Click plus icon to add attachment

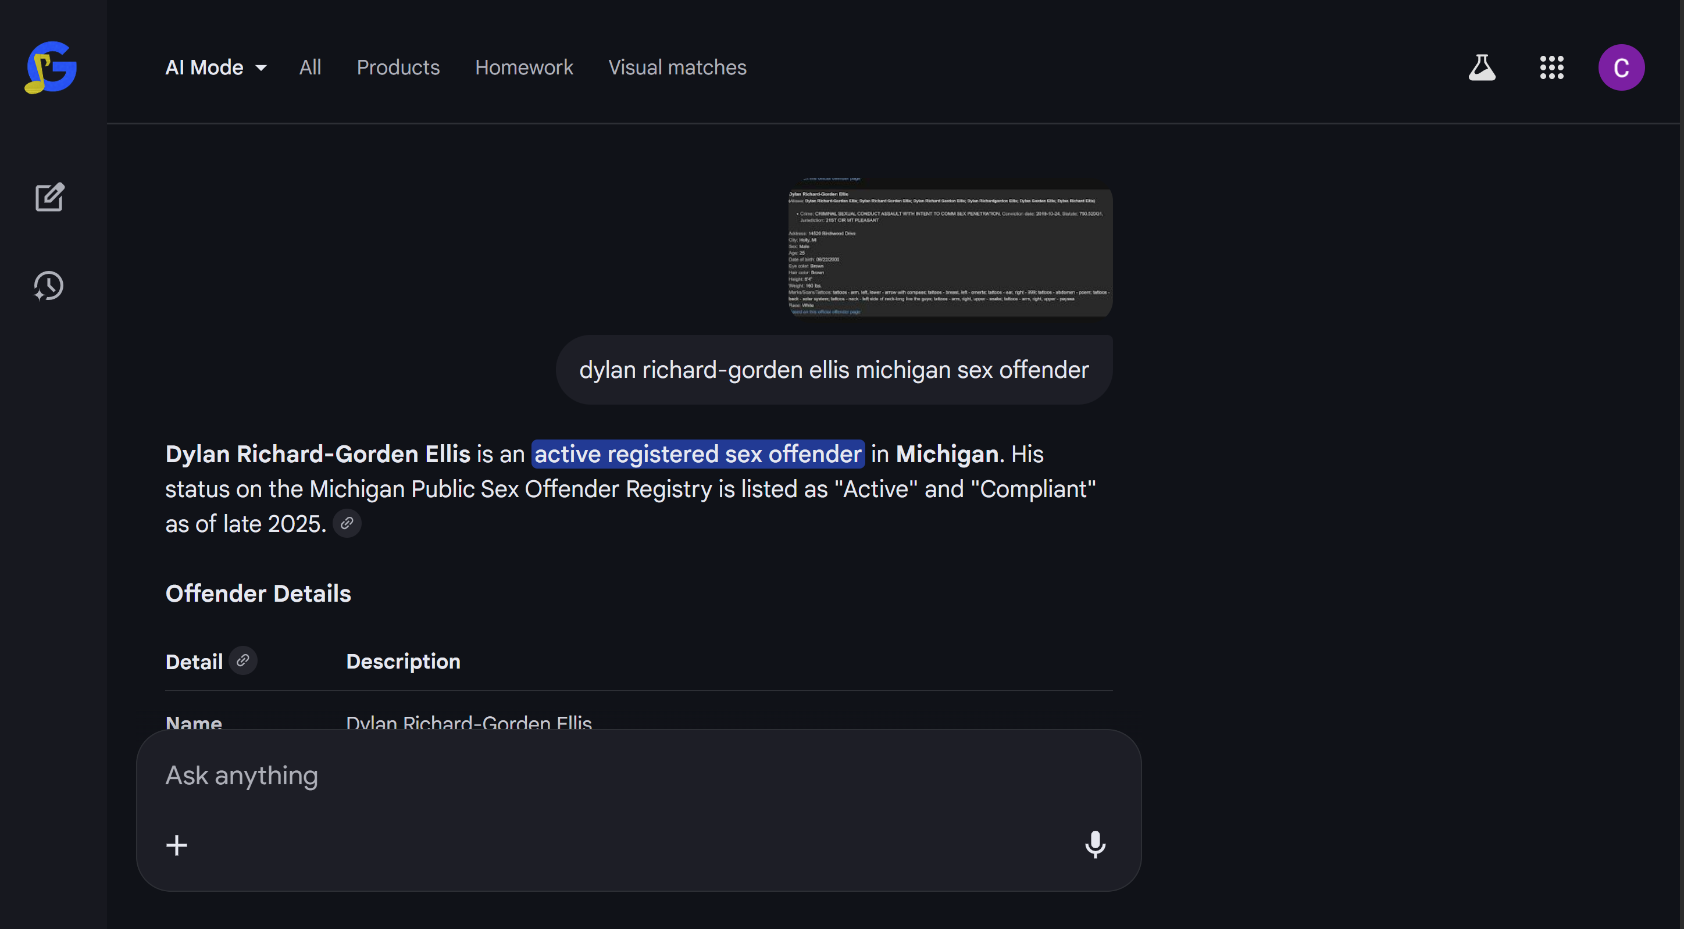tap(177, 845)
